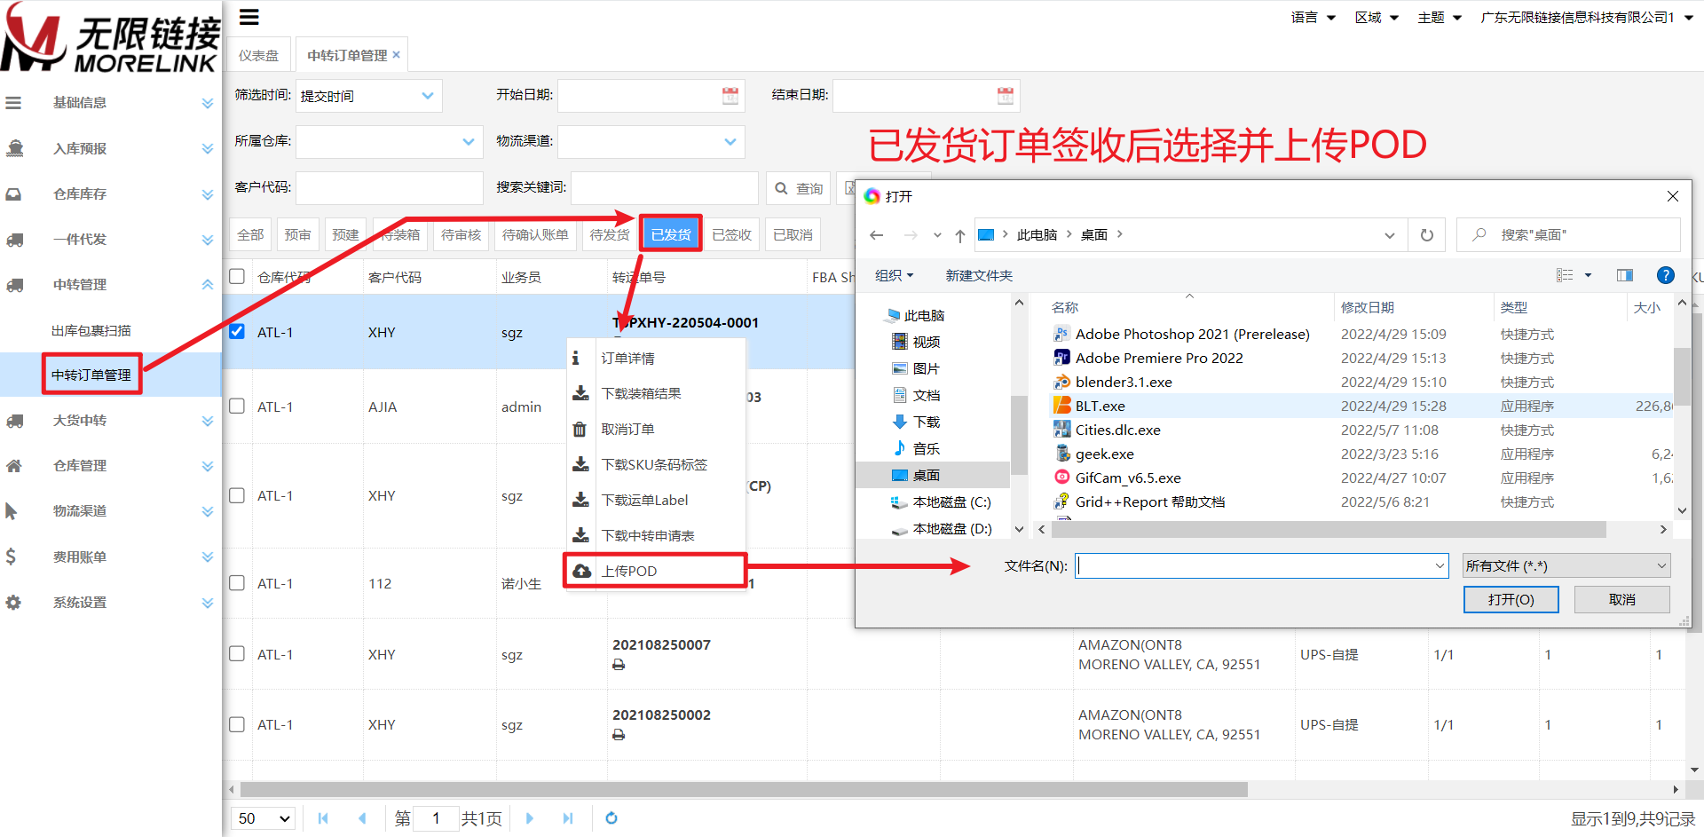Navigate back in the file dialog
The image size is (1704, 837).
pyautogui.click(x=877, y=235)
